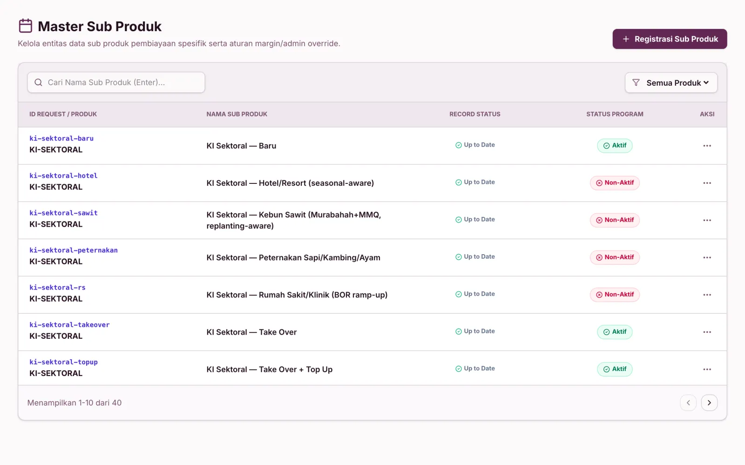Click the Aktif badge for KI Sektoral — Baru

click(x=615, y=146)
